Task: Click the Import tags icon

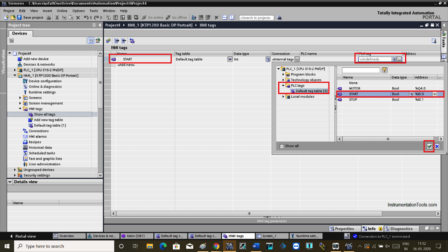Action: (x=124, y=41)
